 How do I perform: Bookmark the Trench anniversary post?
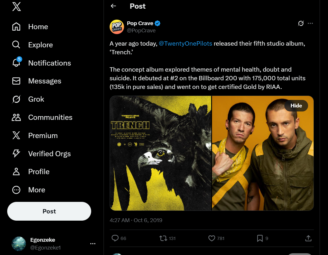(x=260, y=238)
